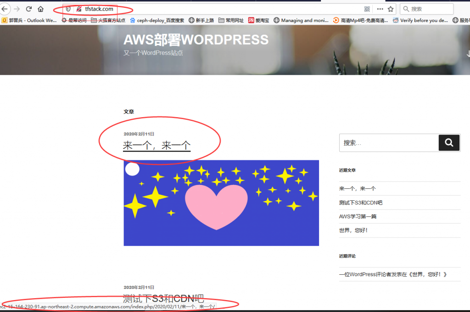Open the 新手上路 bookmark
The height and width of the screenshot is (312, 470).
[201, 20]
